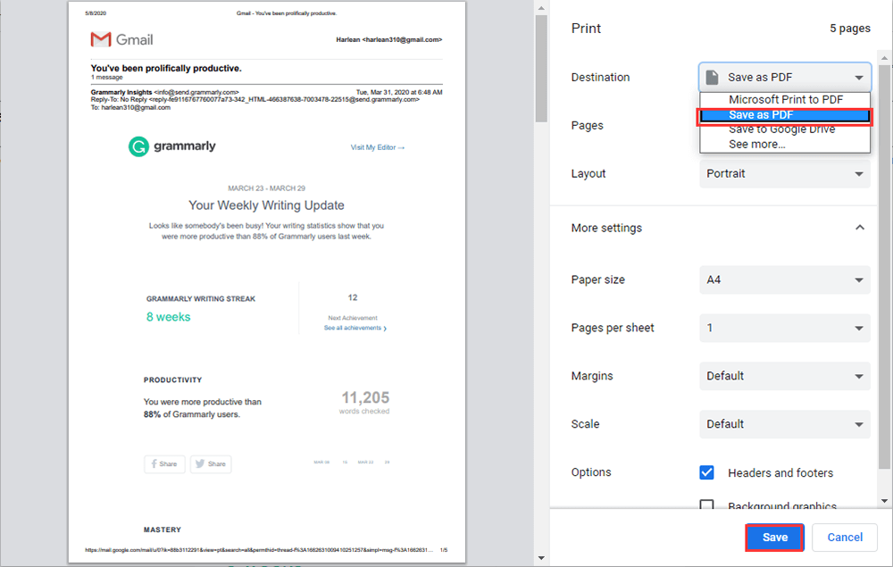The height and width of the screenshot is (567, 893).
Task: Click the MARCH 23 - MARCH 29 date range
Action: (x=266, y=188)
